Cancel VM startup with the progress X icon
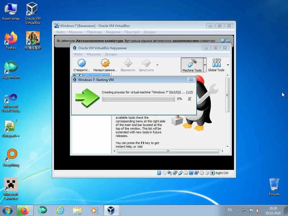The width and height of the screenshot is (288, 216). [x=190, y=99]
